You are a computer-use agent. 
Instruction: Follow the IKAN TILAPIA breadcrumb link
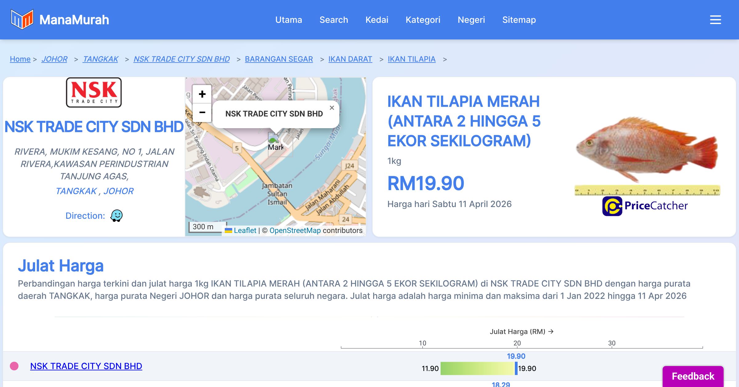(x=411, y=59)
